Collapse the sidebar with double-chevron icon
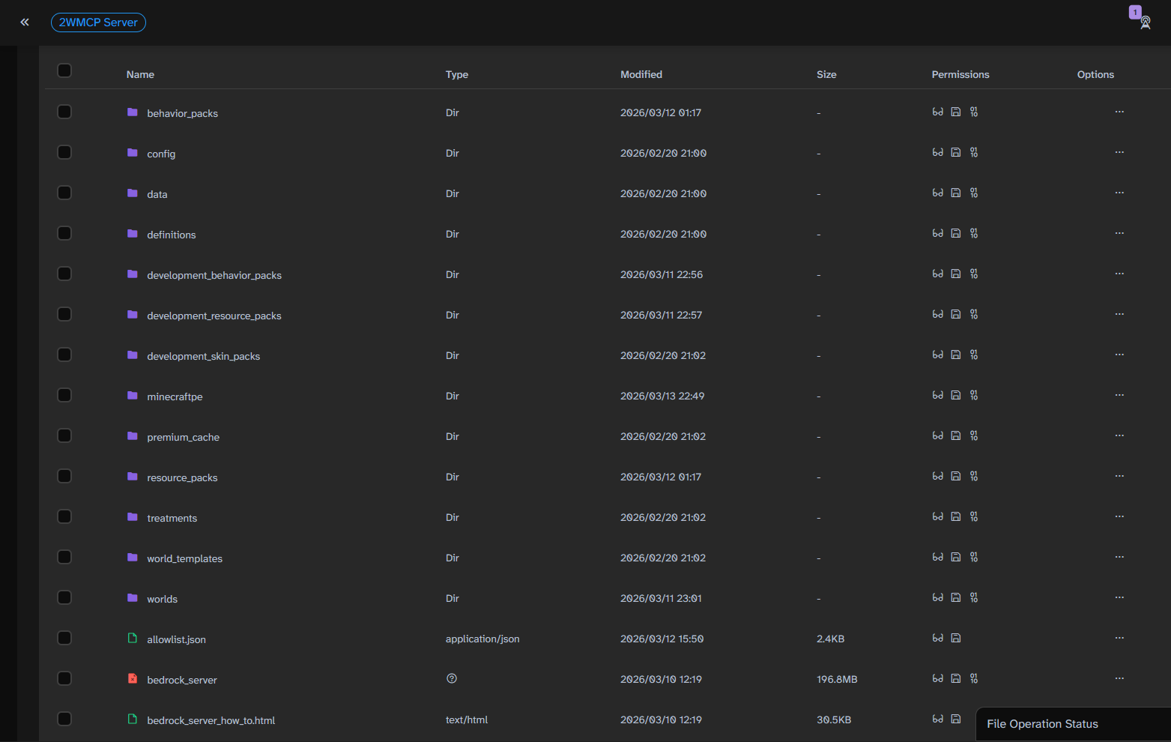 pyautogui.click(x=25, y=22)
